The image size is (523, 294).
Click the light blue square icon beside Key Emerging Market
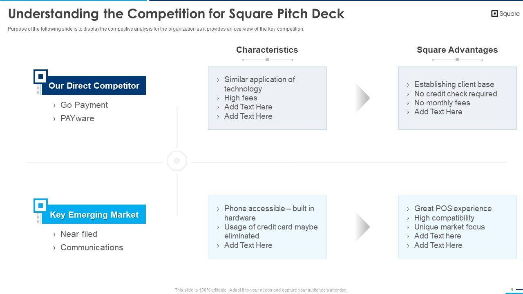pos(40,206)
